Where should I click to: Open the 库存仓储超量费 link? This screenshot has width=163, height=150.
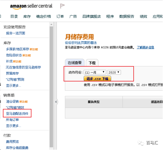(17, 148)
